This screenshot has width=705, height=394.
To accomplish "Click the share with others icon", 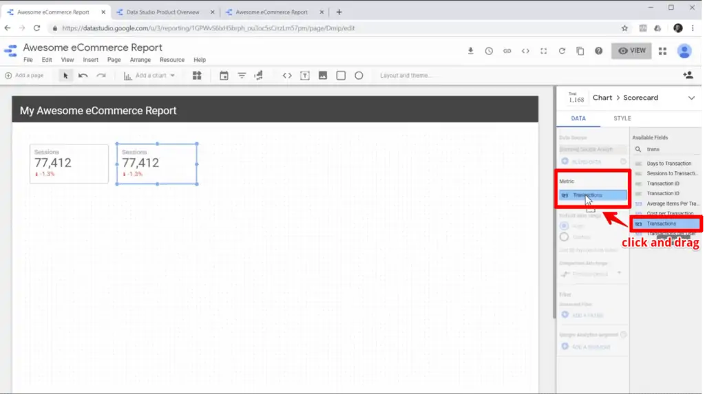I will click(688, 75).
